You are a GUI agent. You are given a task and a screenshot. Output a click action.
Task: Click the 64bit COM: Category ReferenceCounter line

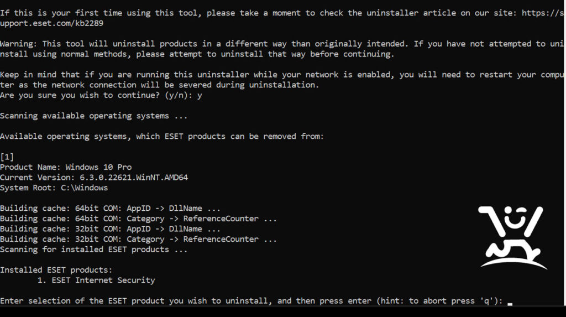point(138,219)
